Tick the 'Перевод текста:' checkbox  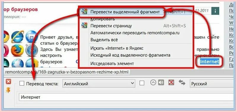(22, 84)
